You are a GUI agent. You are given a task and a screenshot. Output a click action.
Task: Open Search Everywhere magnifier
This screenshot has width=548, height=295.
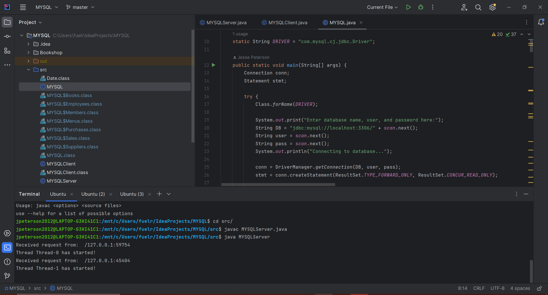tap(478, 7)
